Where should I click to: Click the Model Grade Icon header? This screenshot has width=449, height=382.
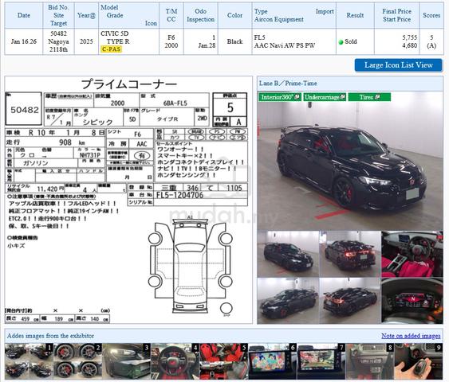[128, 15]
